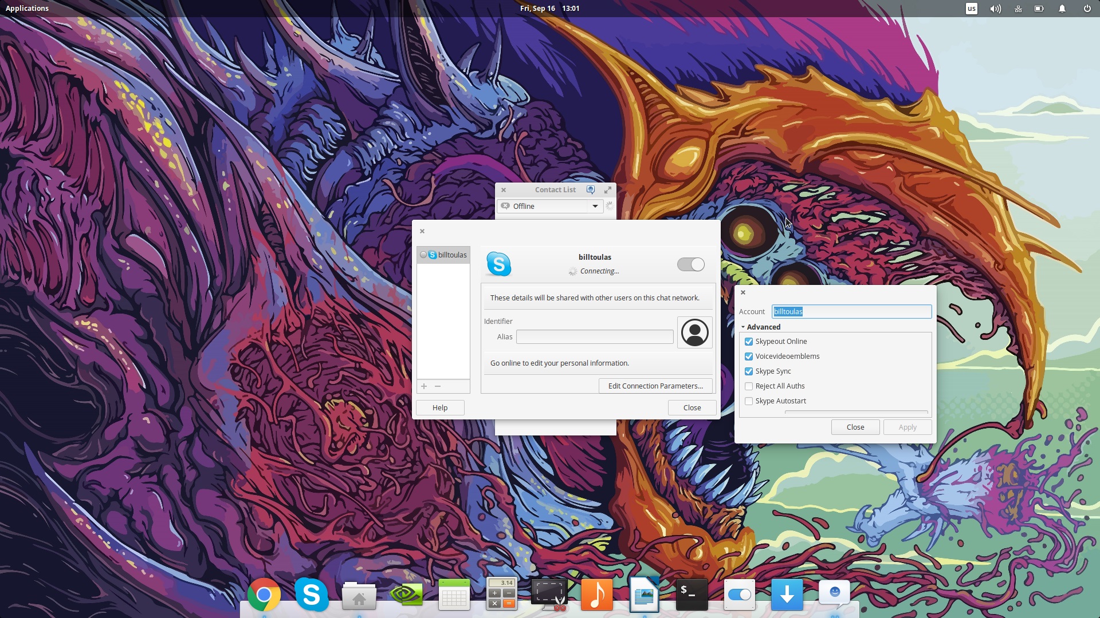The width and height of the screenshot is (1100, 618).
Task: Launch Skype from the dock
Action: coord(312,595)
